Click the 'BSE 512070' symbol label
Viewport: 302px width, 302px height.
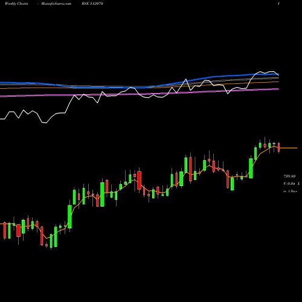click(x=92, y=4)
